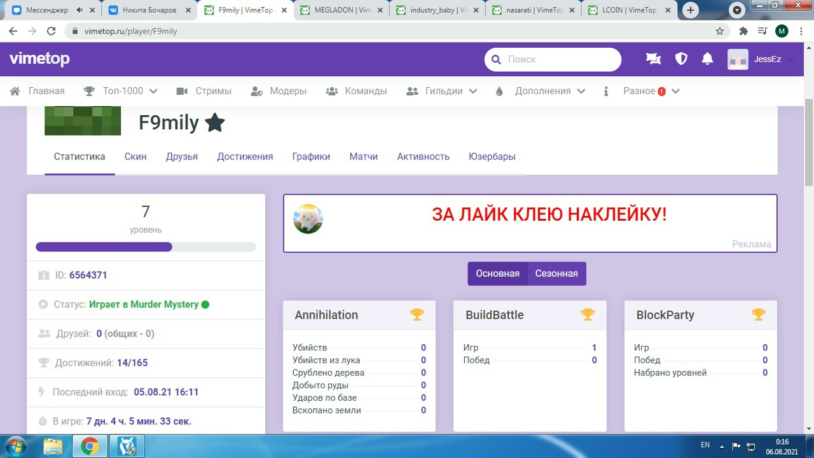This screenshot has width=814, height=458.
Task: Click the level progress bar
Action: click(x=146, y=247)
